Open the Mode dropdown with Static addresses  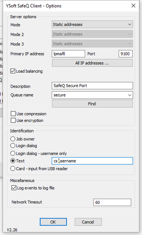92,24
